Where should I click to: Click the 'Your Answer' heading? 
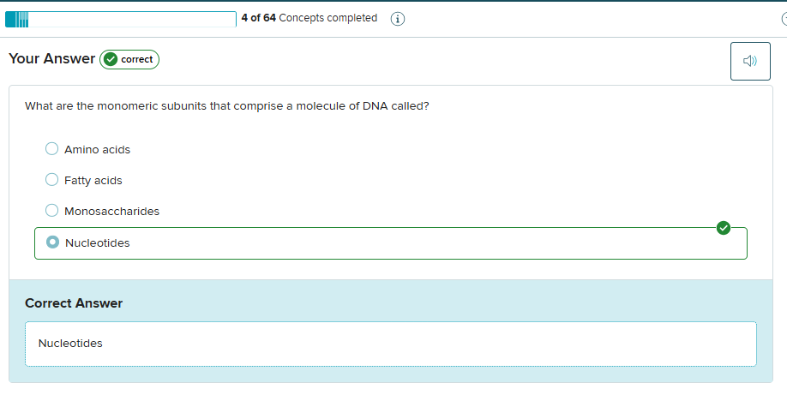point(52,59)
